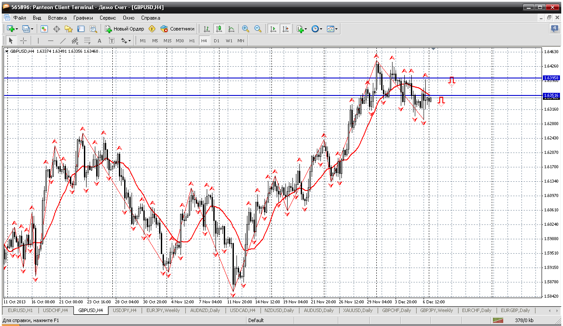Toggle Auto Scroll chart button
Viewport: 563px width, 326px height.
pyautogui.click(x=273, y=29)
